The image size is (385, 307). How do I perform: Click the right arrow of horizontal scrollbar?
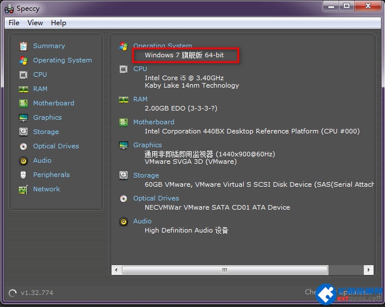pos(368,270)
